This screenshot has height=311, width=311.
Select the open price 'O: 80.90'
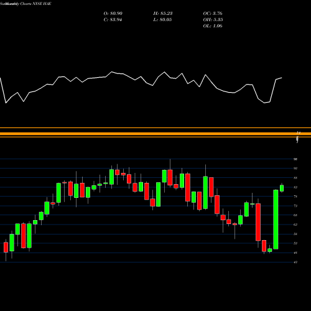pos(113,14)
